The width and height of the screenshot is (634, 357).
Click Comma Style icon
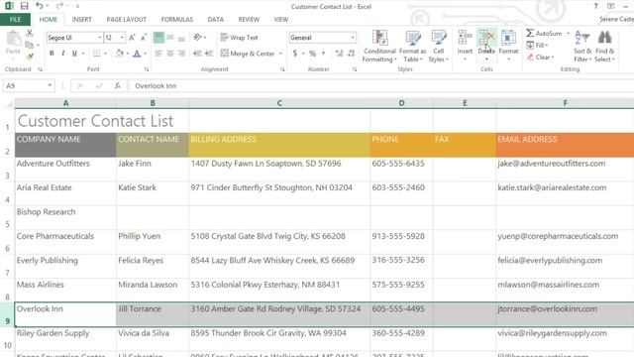point(324,54)
